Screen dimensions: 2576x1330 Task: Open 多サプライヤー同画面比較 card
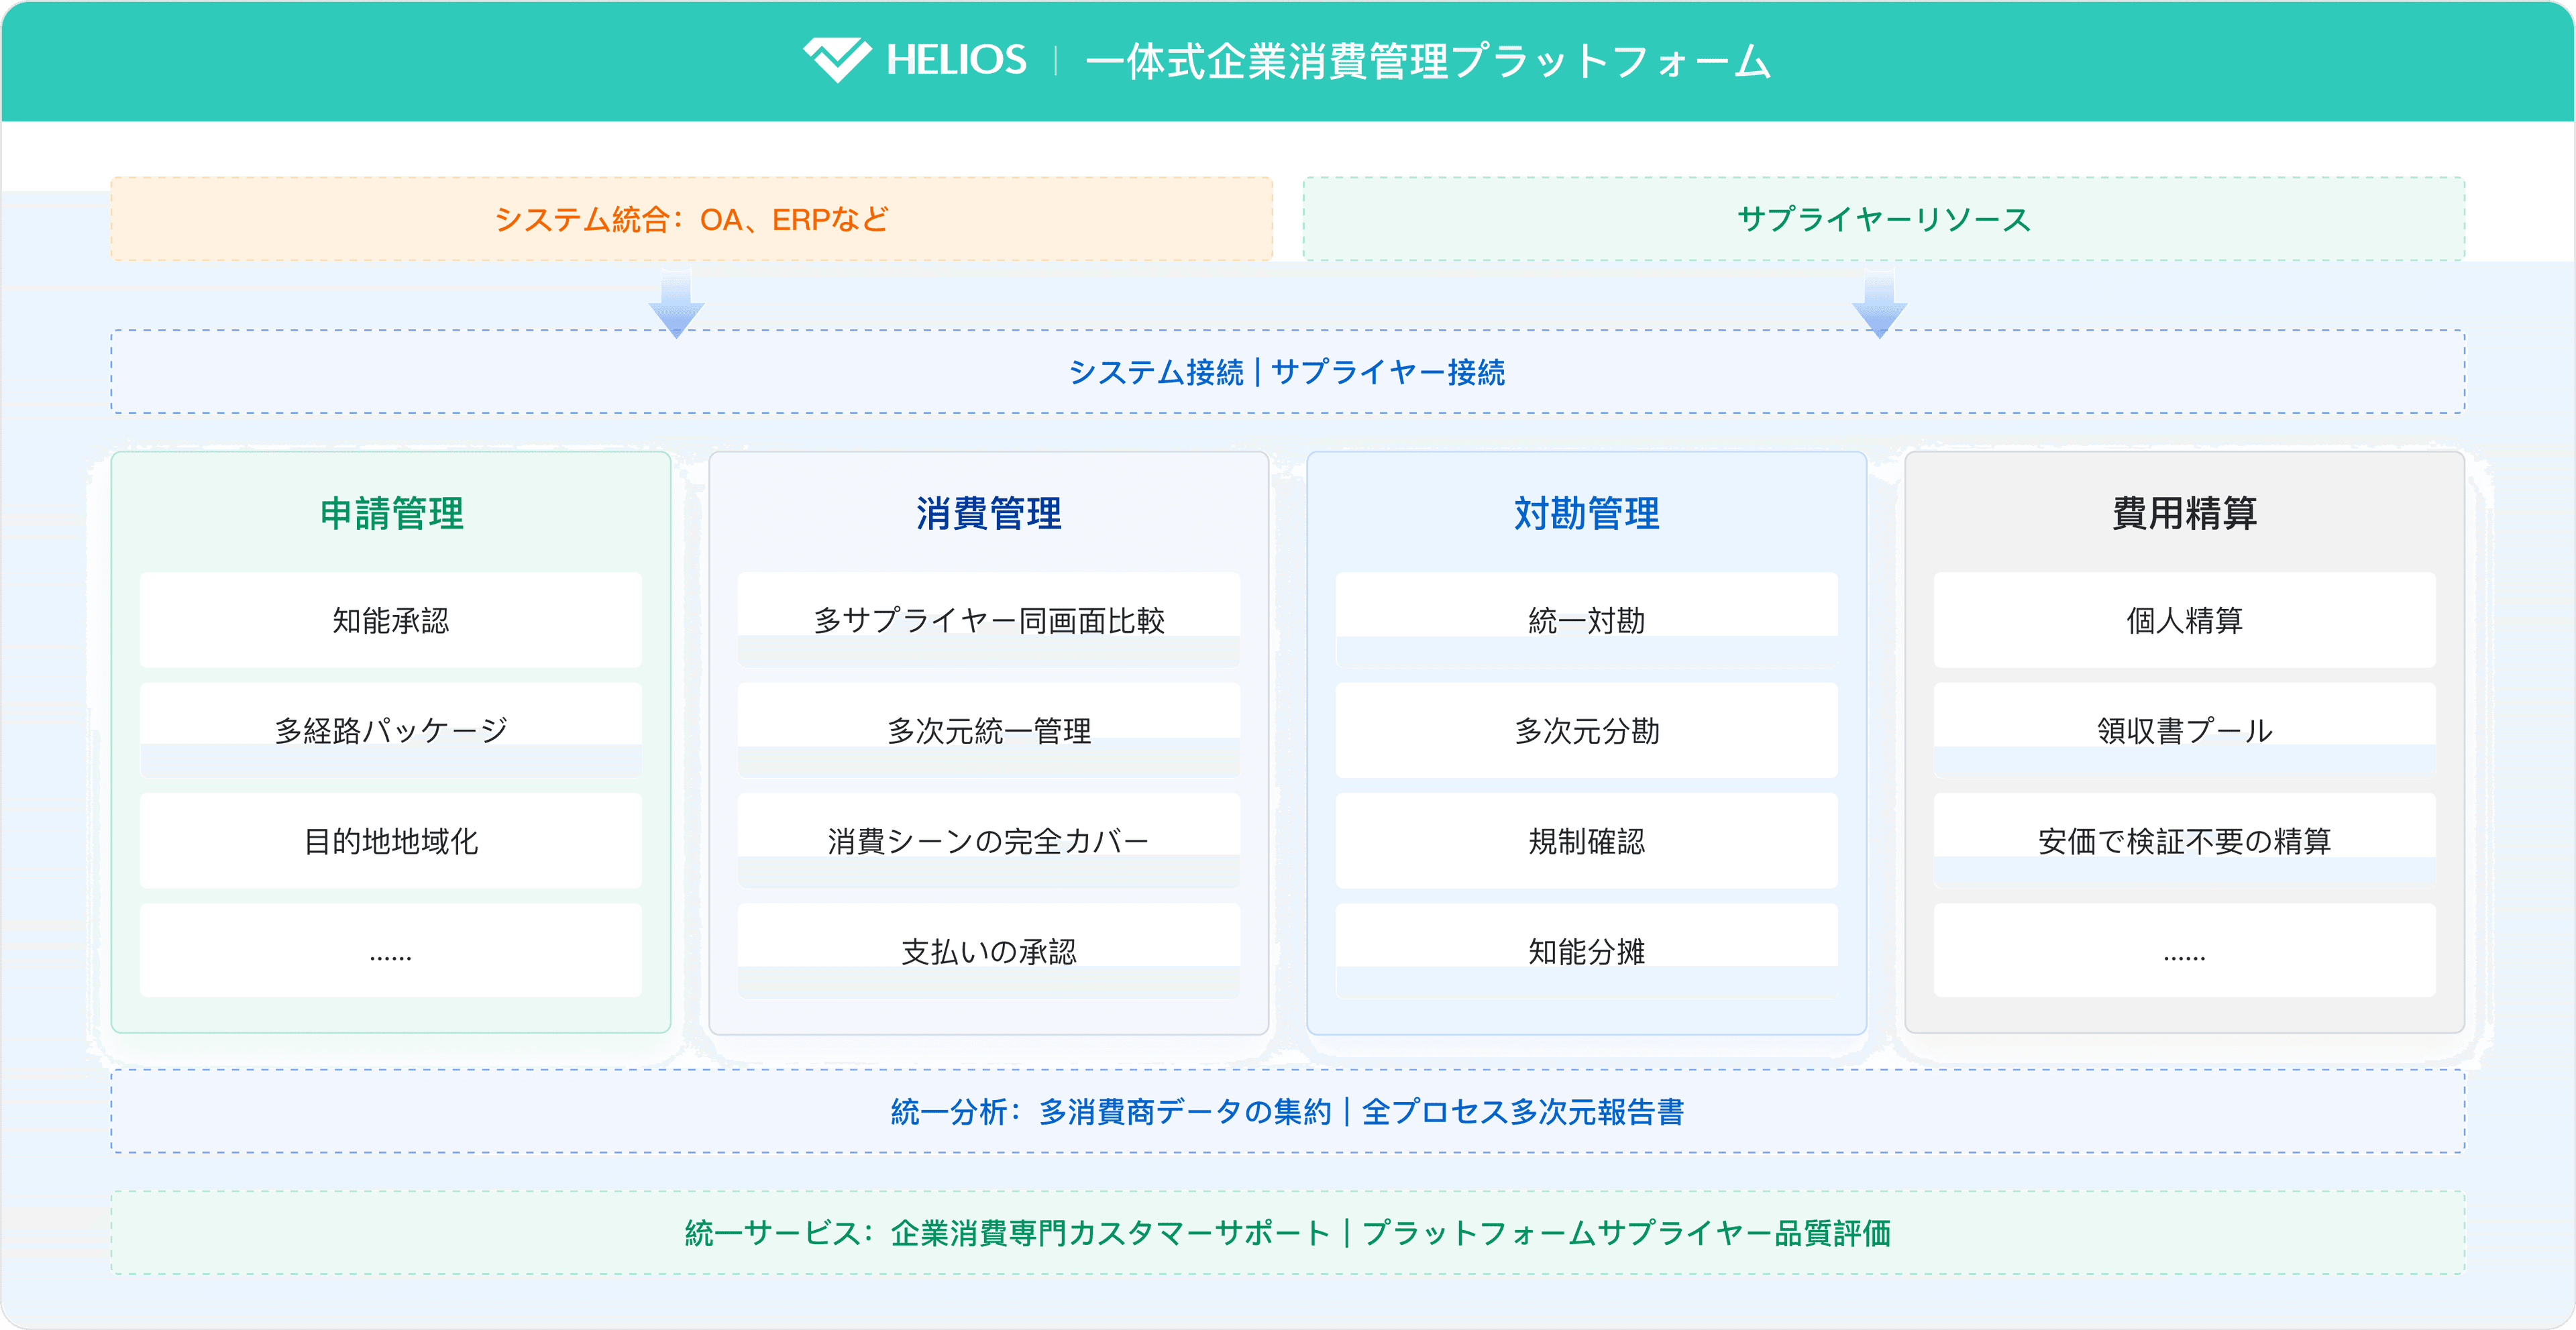coord(988,620)
